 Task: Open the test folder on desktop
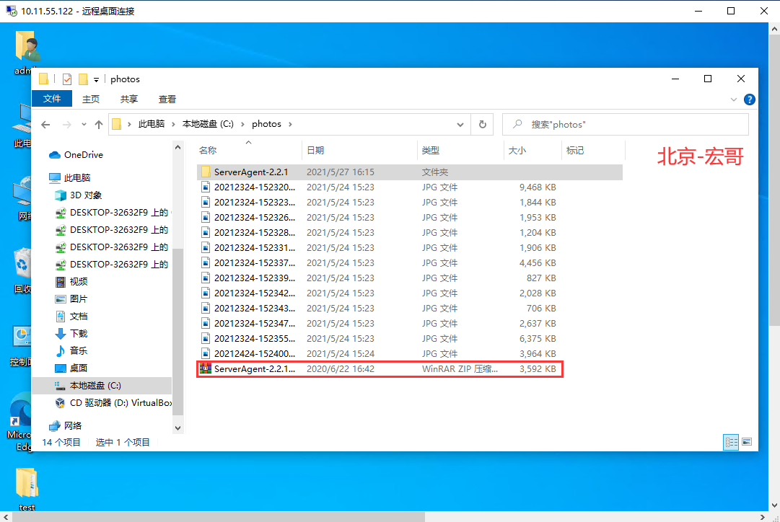click(x=27, y=489)
